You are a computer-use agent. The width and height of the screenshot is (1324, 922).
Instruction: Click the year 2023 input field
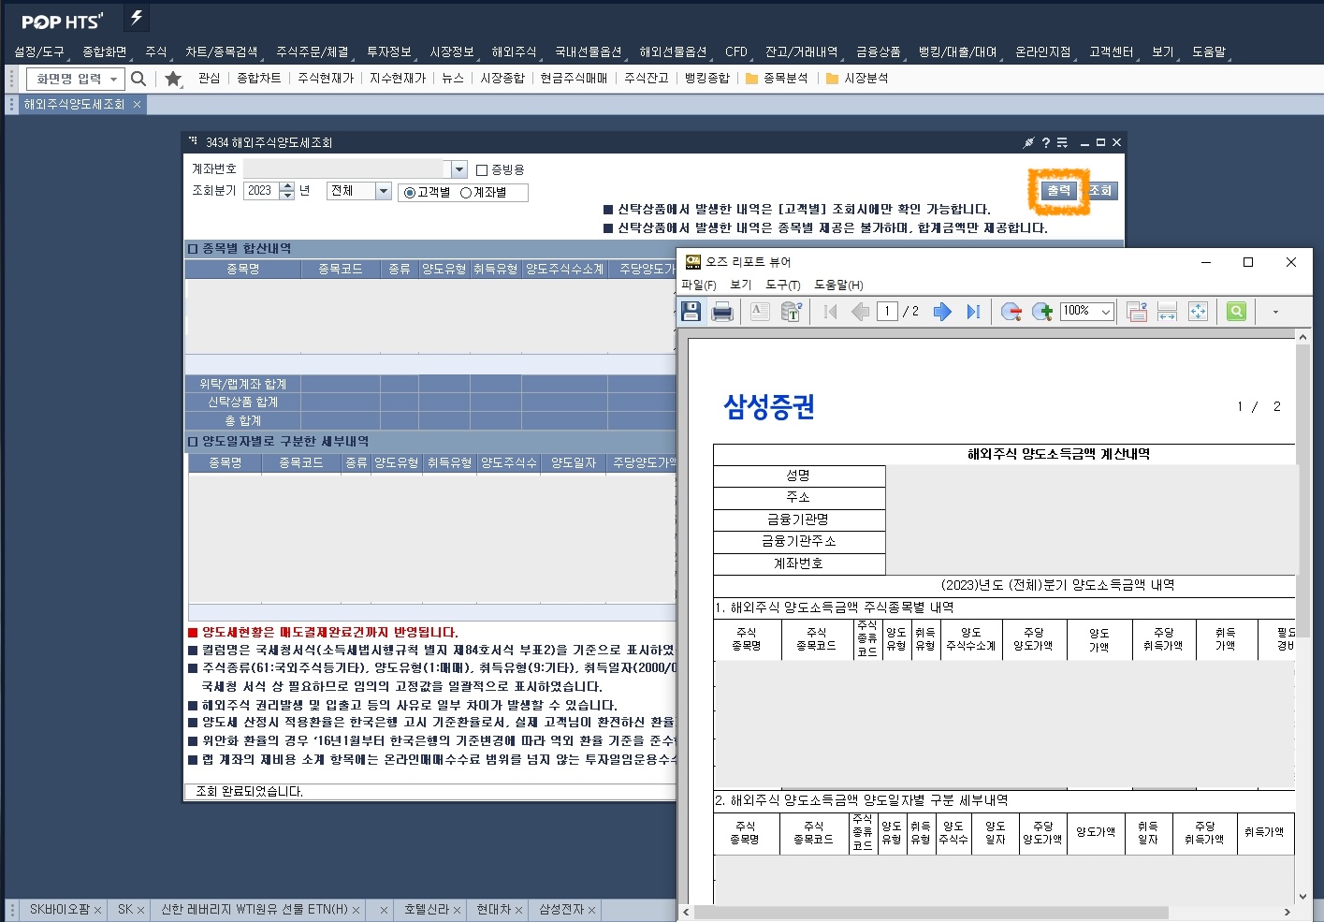[x=261, y=191]
